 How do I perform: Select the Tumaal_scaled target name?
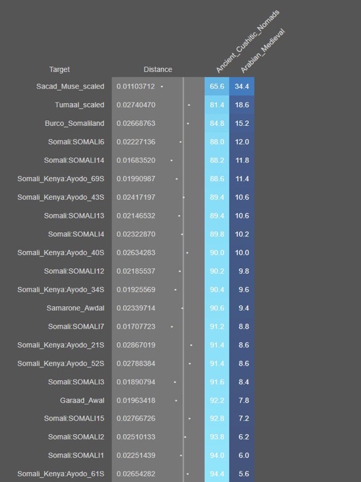pos(80,105)
